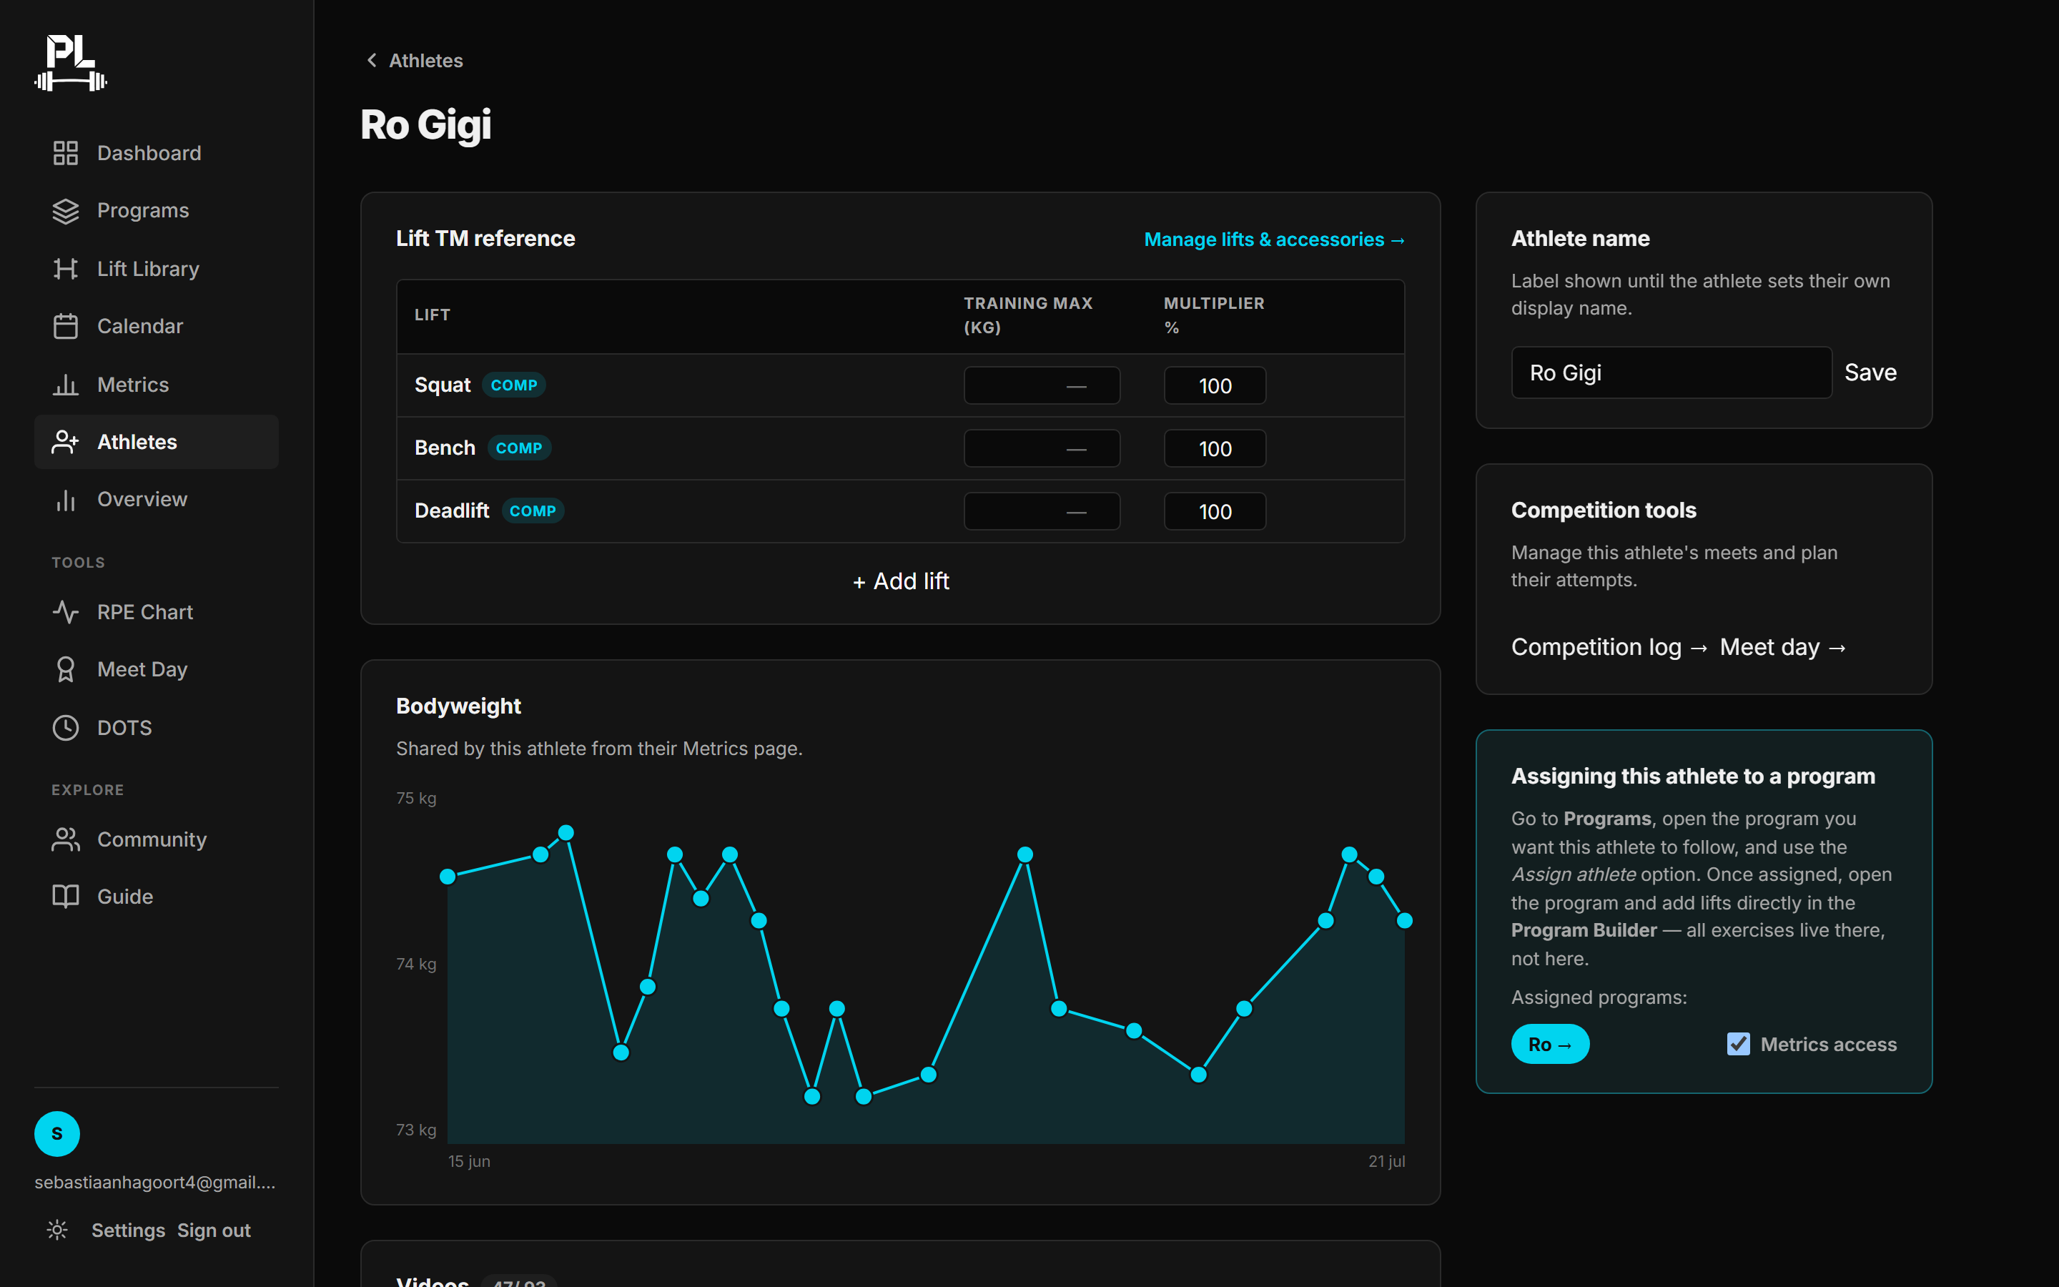Open the assigned Ro program pill
This screenshot has height=1287, width=2059.
(1550, 1045)
